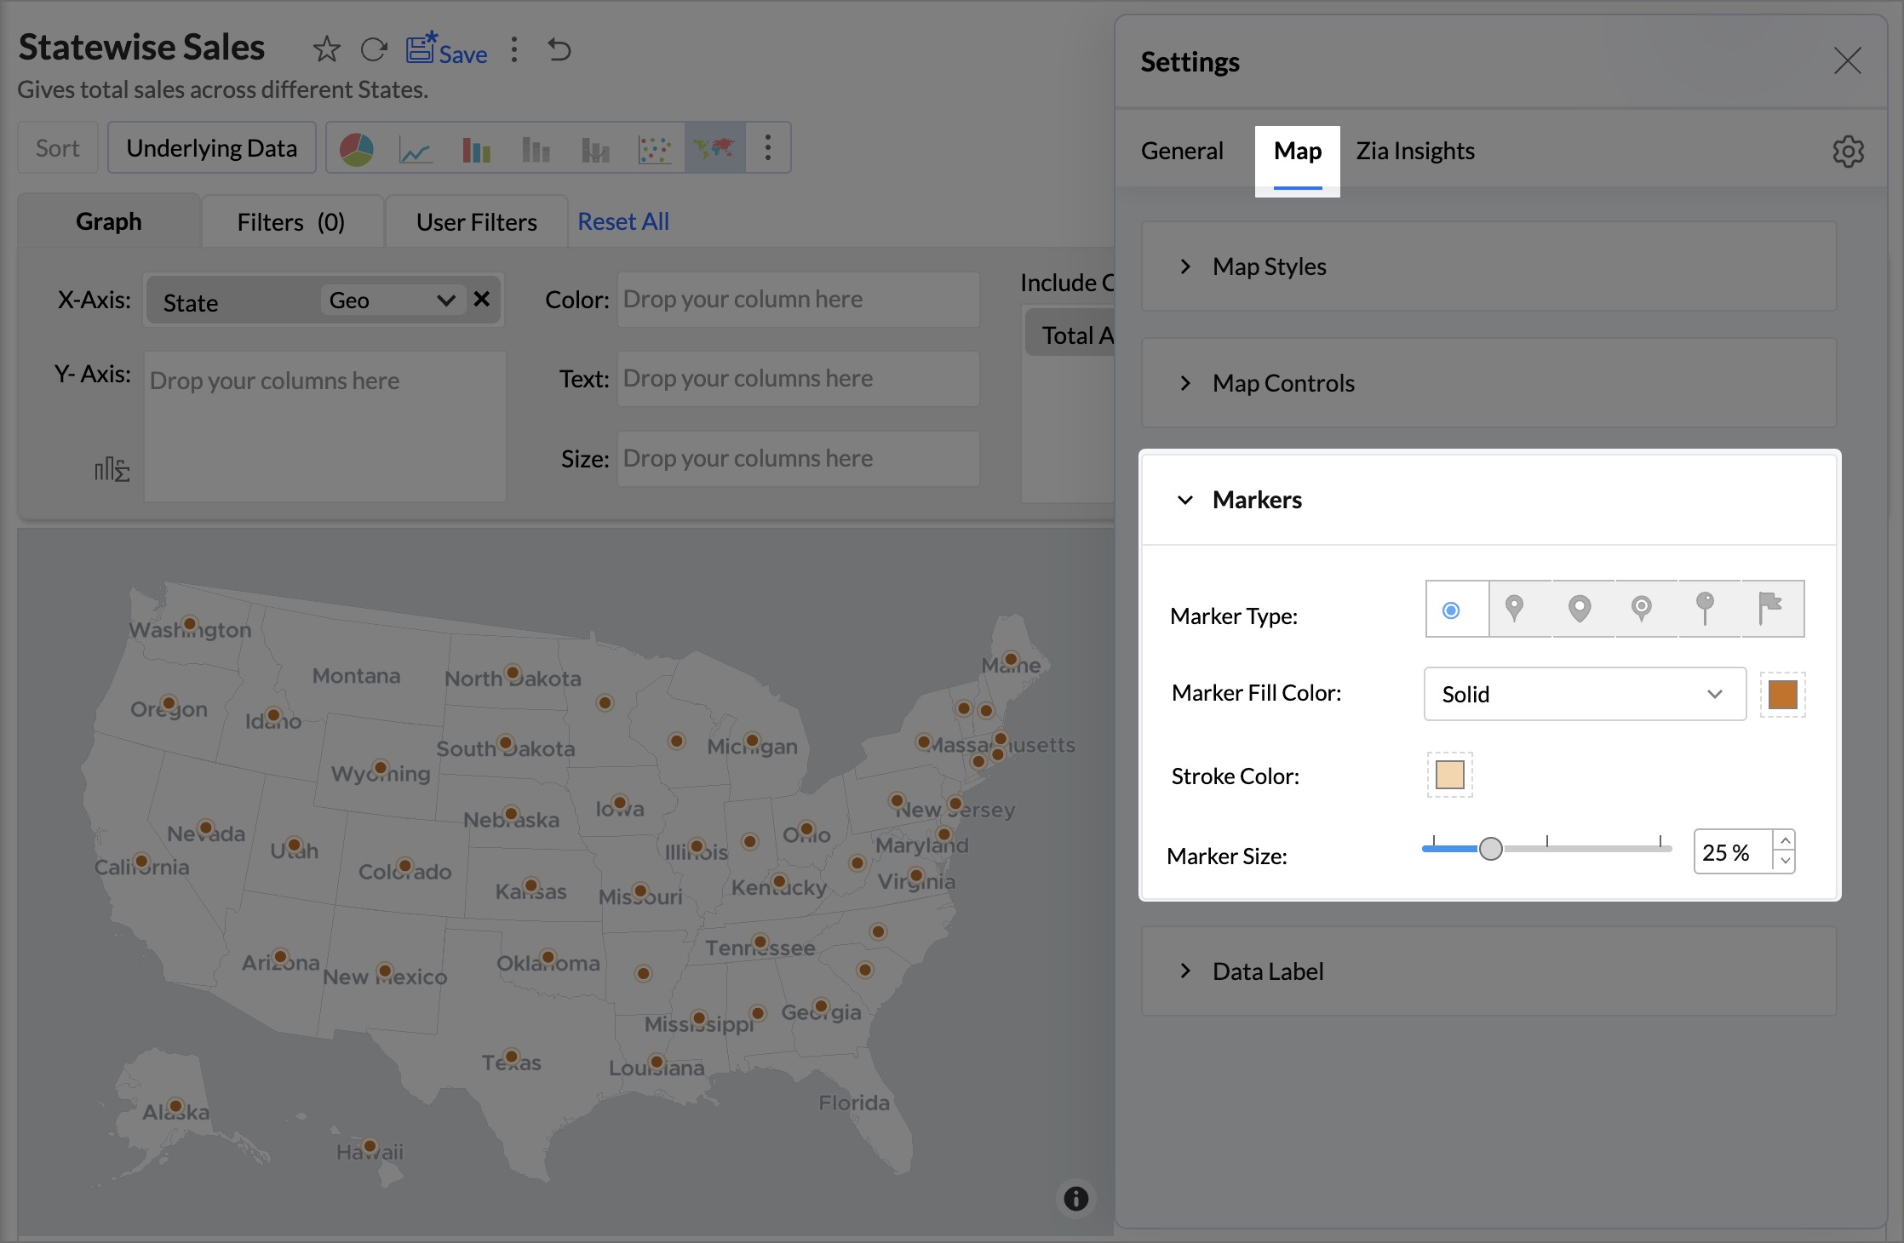The height and width of the screenshot is (1243, 1904).
Task: Switch to the General settings tab
Action: 1182,151
